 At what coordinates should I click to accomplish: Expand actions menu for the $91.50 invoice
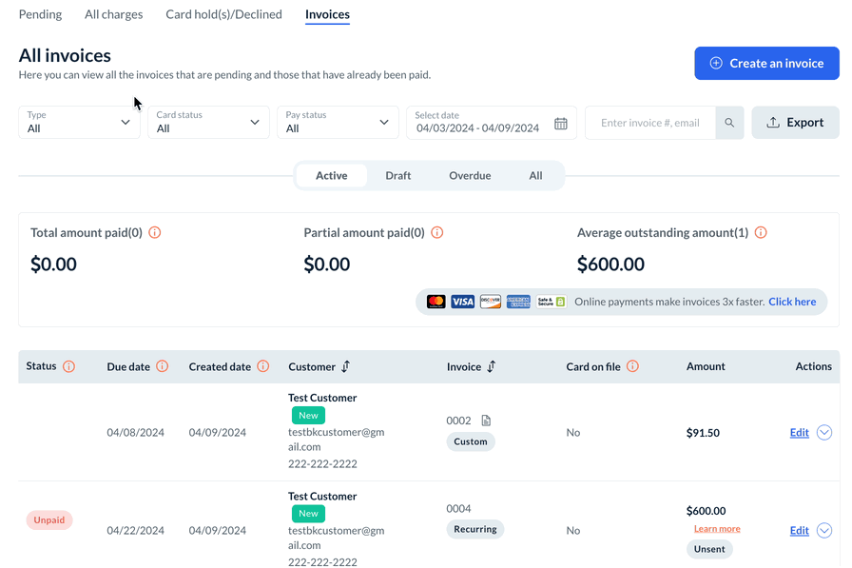pos(824,433)
